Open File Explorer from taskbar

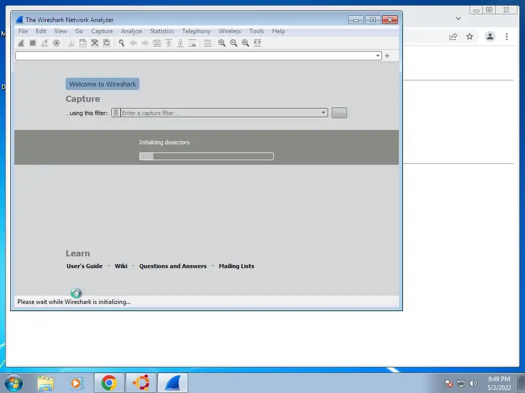(46, 383)
